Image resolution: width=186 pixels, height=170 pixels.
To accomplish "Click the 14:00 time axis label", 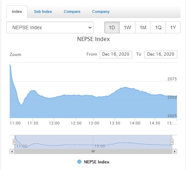I will 135,123.
